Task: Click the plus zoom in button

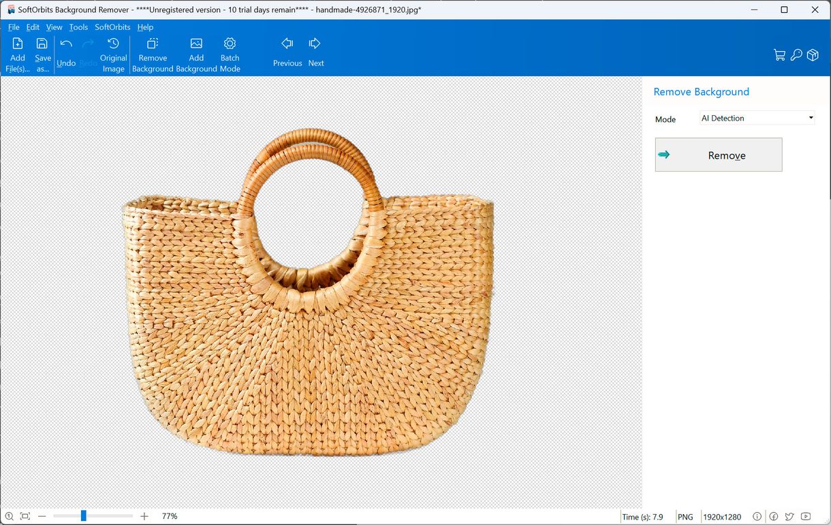Action: tap(144, 517)
